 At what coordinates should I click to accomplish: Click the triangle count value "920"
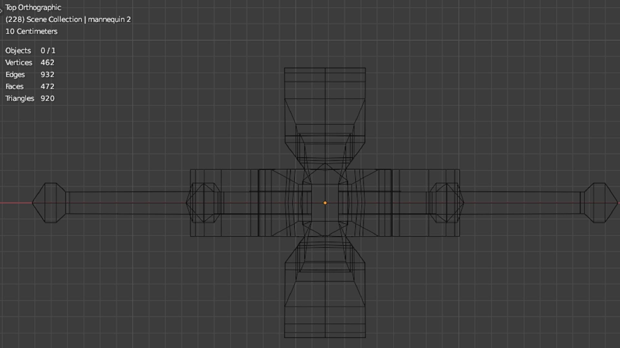click(47, 98)
